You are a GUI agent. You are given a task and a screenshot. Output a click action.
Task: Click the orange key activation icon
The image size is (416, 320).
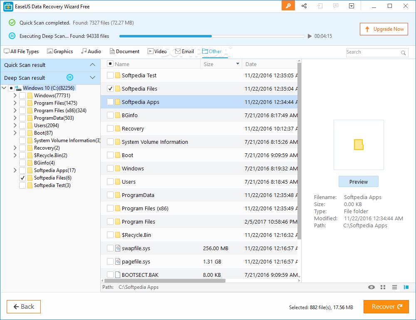click(288, 6)
